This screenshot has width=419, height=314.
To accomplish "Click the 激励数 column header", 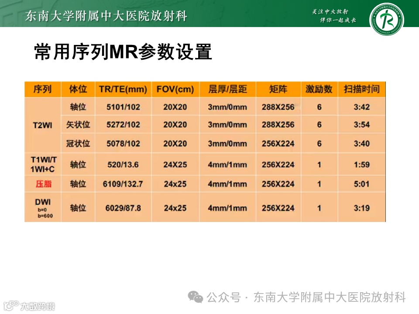I will (319, 89).
